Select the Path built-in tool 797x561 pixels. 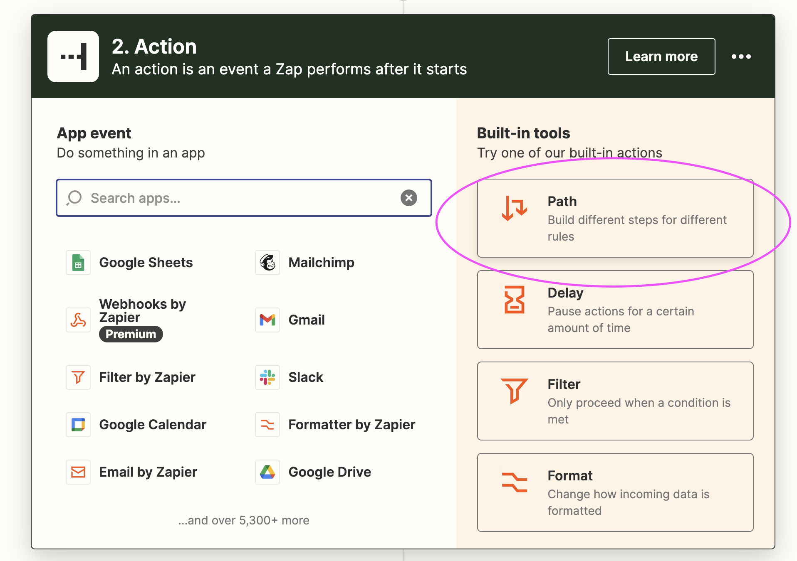click(615, 219)
